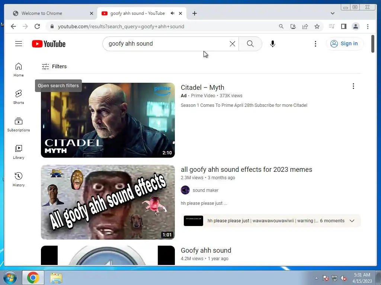Click the magnifier search button

[250, 44]
